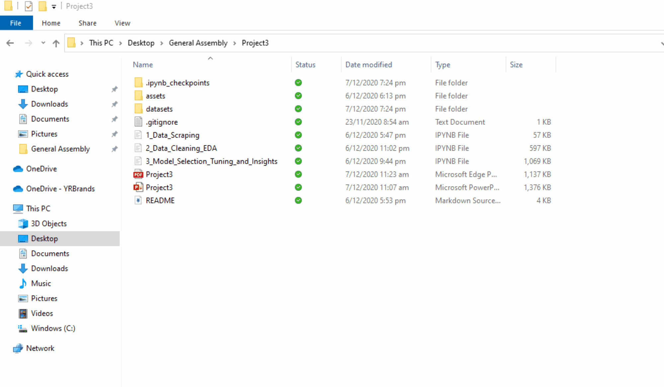Click the Desktop breadcrumb in address bar
Viewport: 664px width, 387px height.
tap(141, 43)
